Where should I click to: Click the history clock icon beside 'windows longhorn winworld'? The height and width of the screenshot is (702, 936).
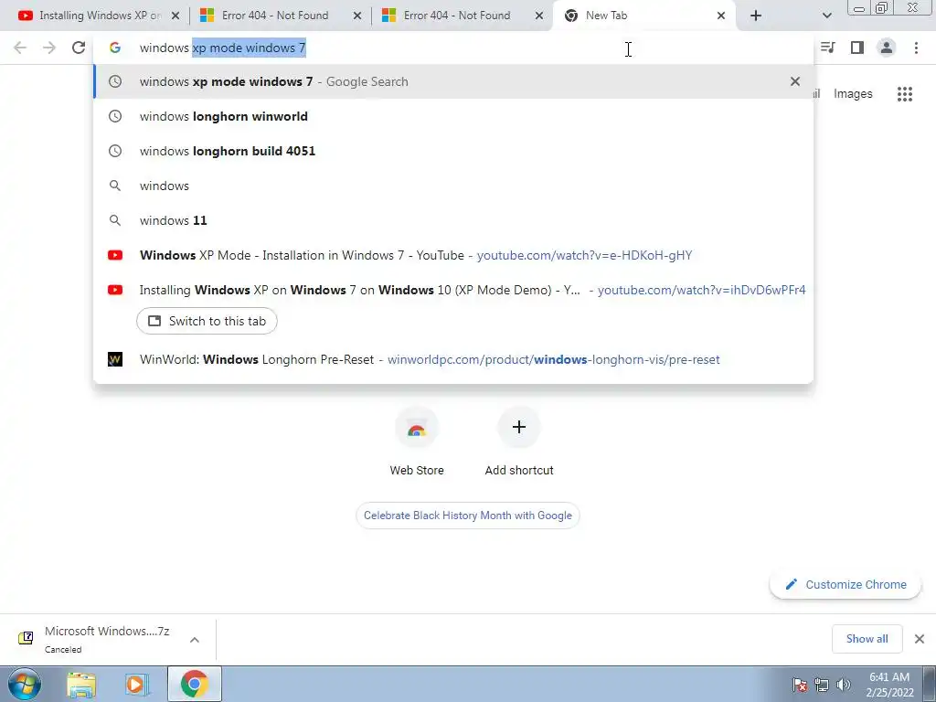coord(115,116)
